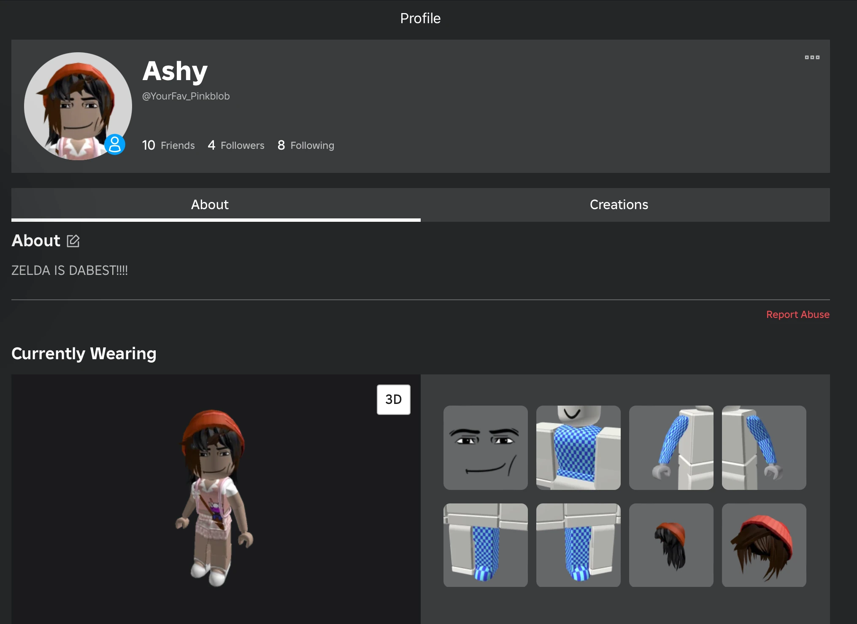This screenshot has height=624, width=857.
Task: Click the username @YourFav_Pinkblob
Action: [x=186, y=96]
